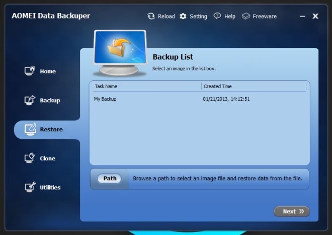Viewport: 332px width, 235px height.
Task: Minimize the AOMEI Data Backuper window
Action: [x=302, y=16]
